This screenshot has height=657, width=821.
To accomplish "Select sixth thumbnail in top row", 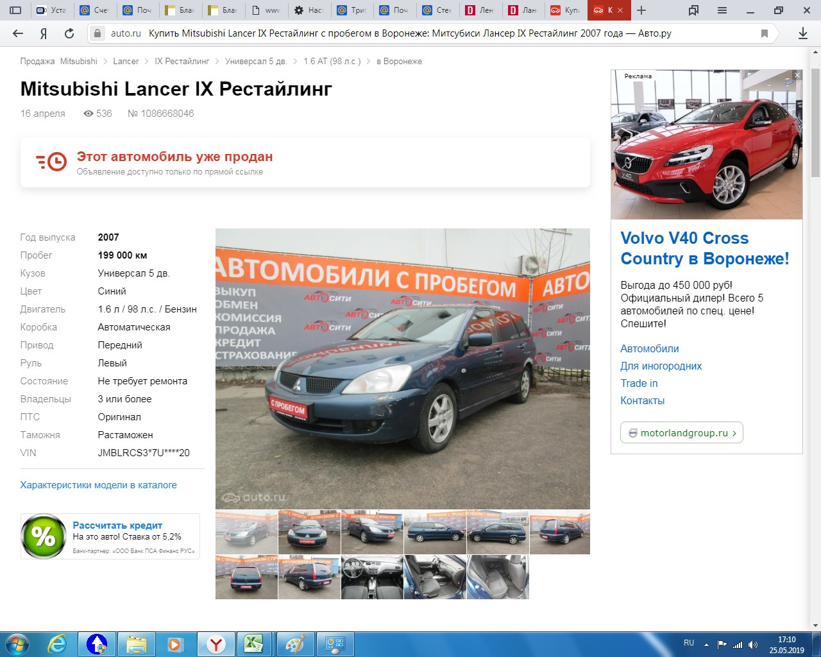I will point(560,533).
